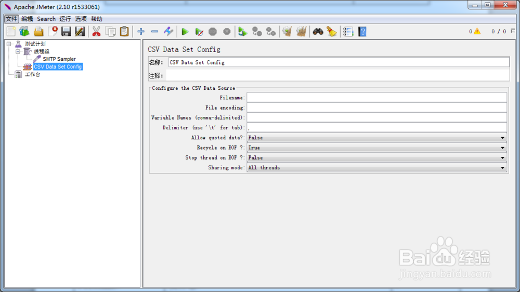520x292 pixels.
Task: Click the 名称 name input field
Action: 339,62
